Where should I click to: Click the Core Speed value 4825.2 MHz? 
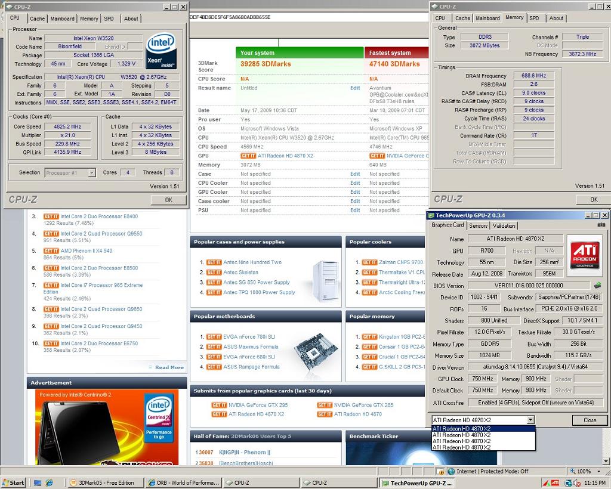coord(67,126)
